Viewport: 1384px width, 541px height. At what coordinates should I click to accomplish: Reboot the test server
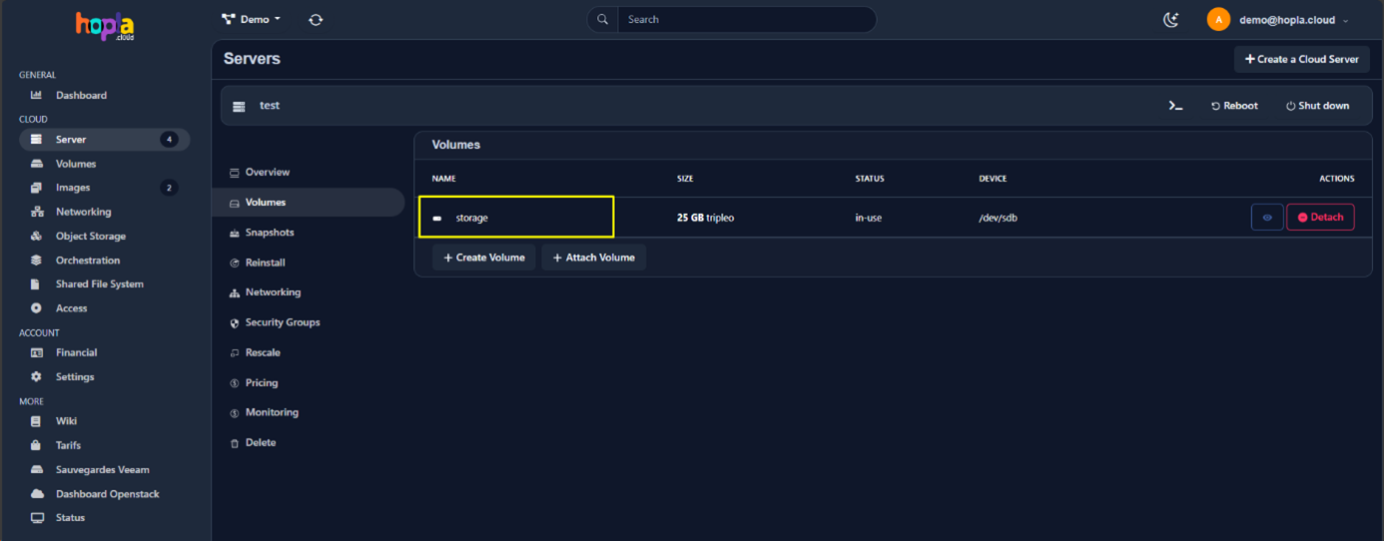[x=1234, y=106]
